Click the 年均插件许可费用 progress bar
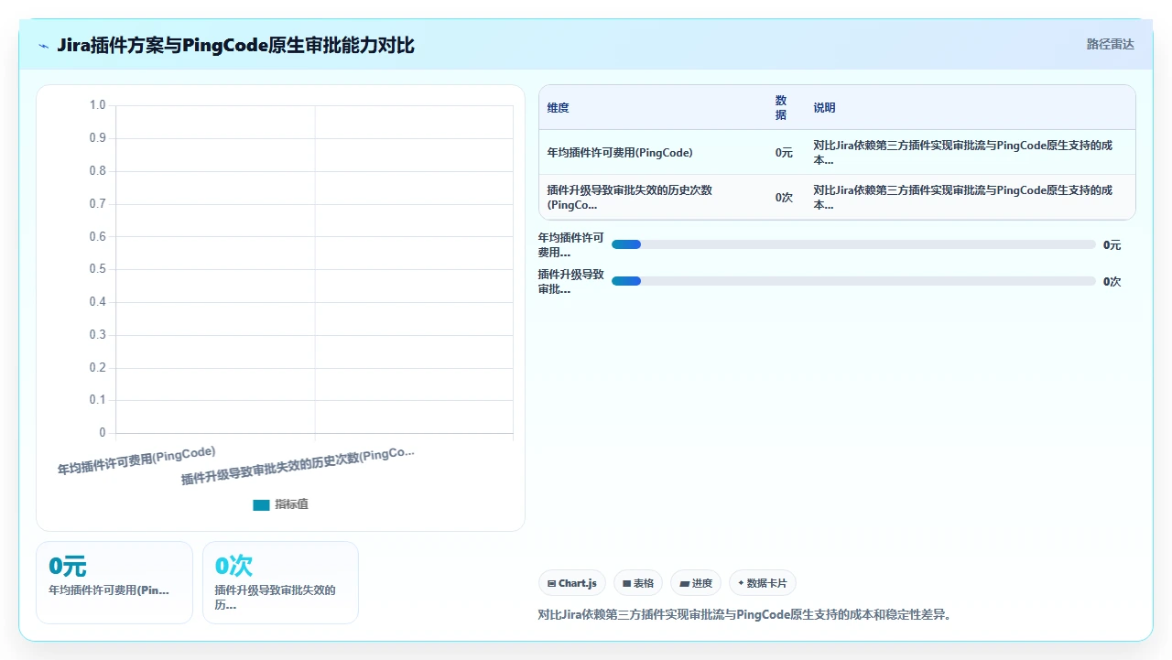The image size is (1172, 660). coord(853,244)
